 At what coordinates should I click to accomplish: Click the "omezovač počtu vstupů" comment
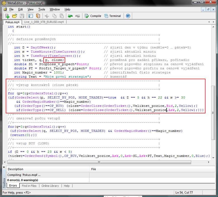coord(38,118)
